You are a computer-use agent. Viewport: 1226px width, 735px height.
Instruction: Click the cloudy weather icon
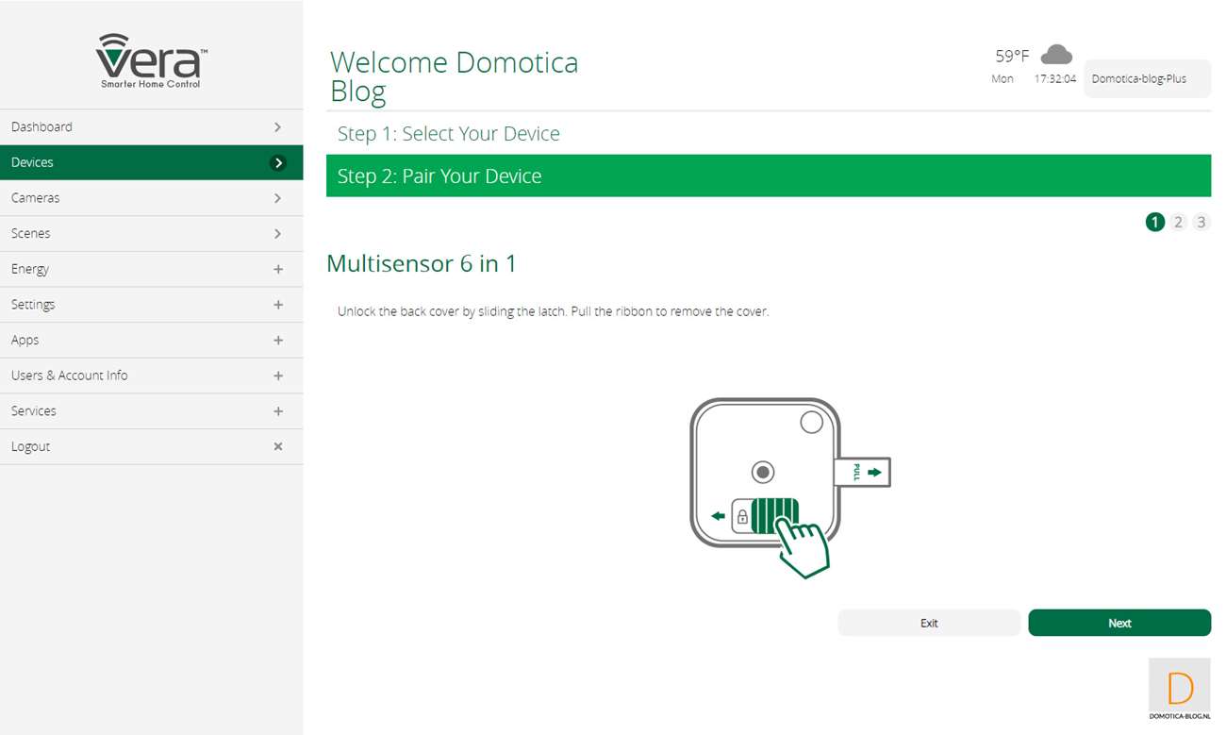[x=1056, y=55]
